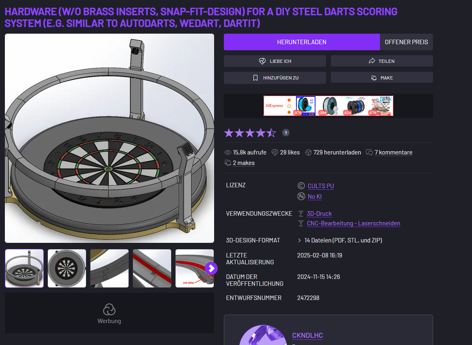Select the third thumbnail ring joint closeup

[109, 268]
